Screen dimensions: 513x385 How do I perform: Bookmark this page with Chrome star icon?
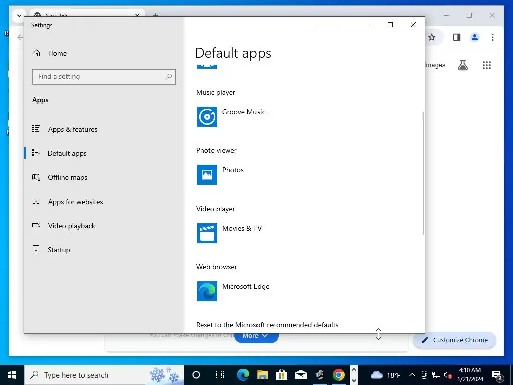(x=432, y=37)
